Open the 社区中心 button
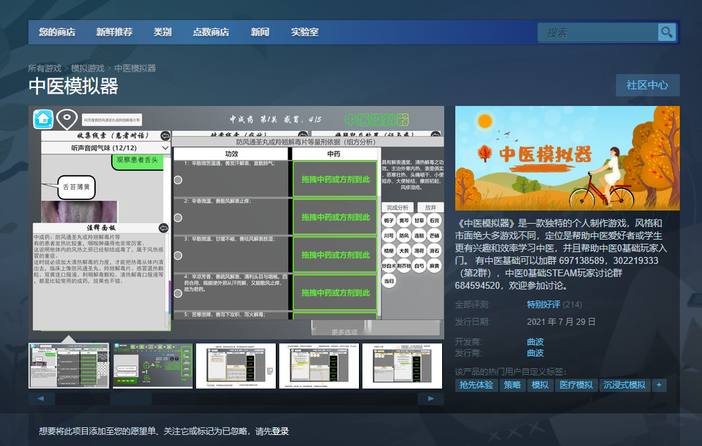This screenshot has height=446, width=702. tap(647, 85)
